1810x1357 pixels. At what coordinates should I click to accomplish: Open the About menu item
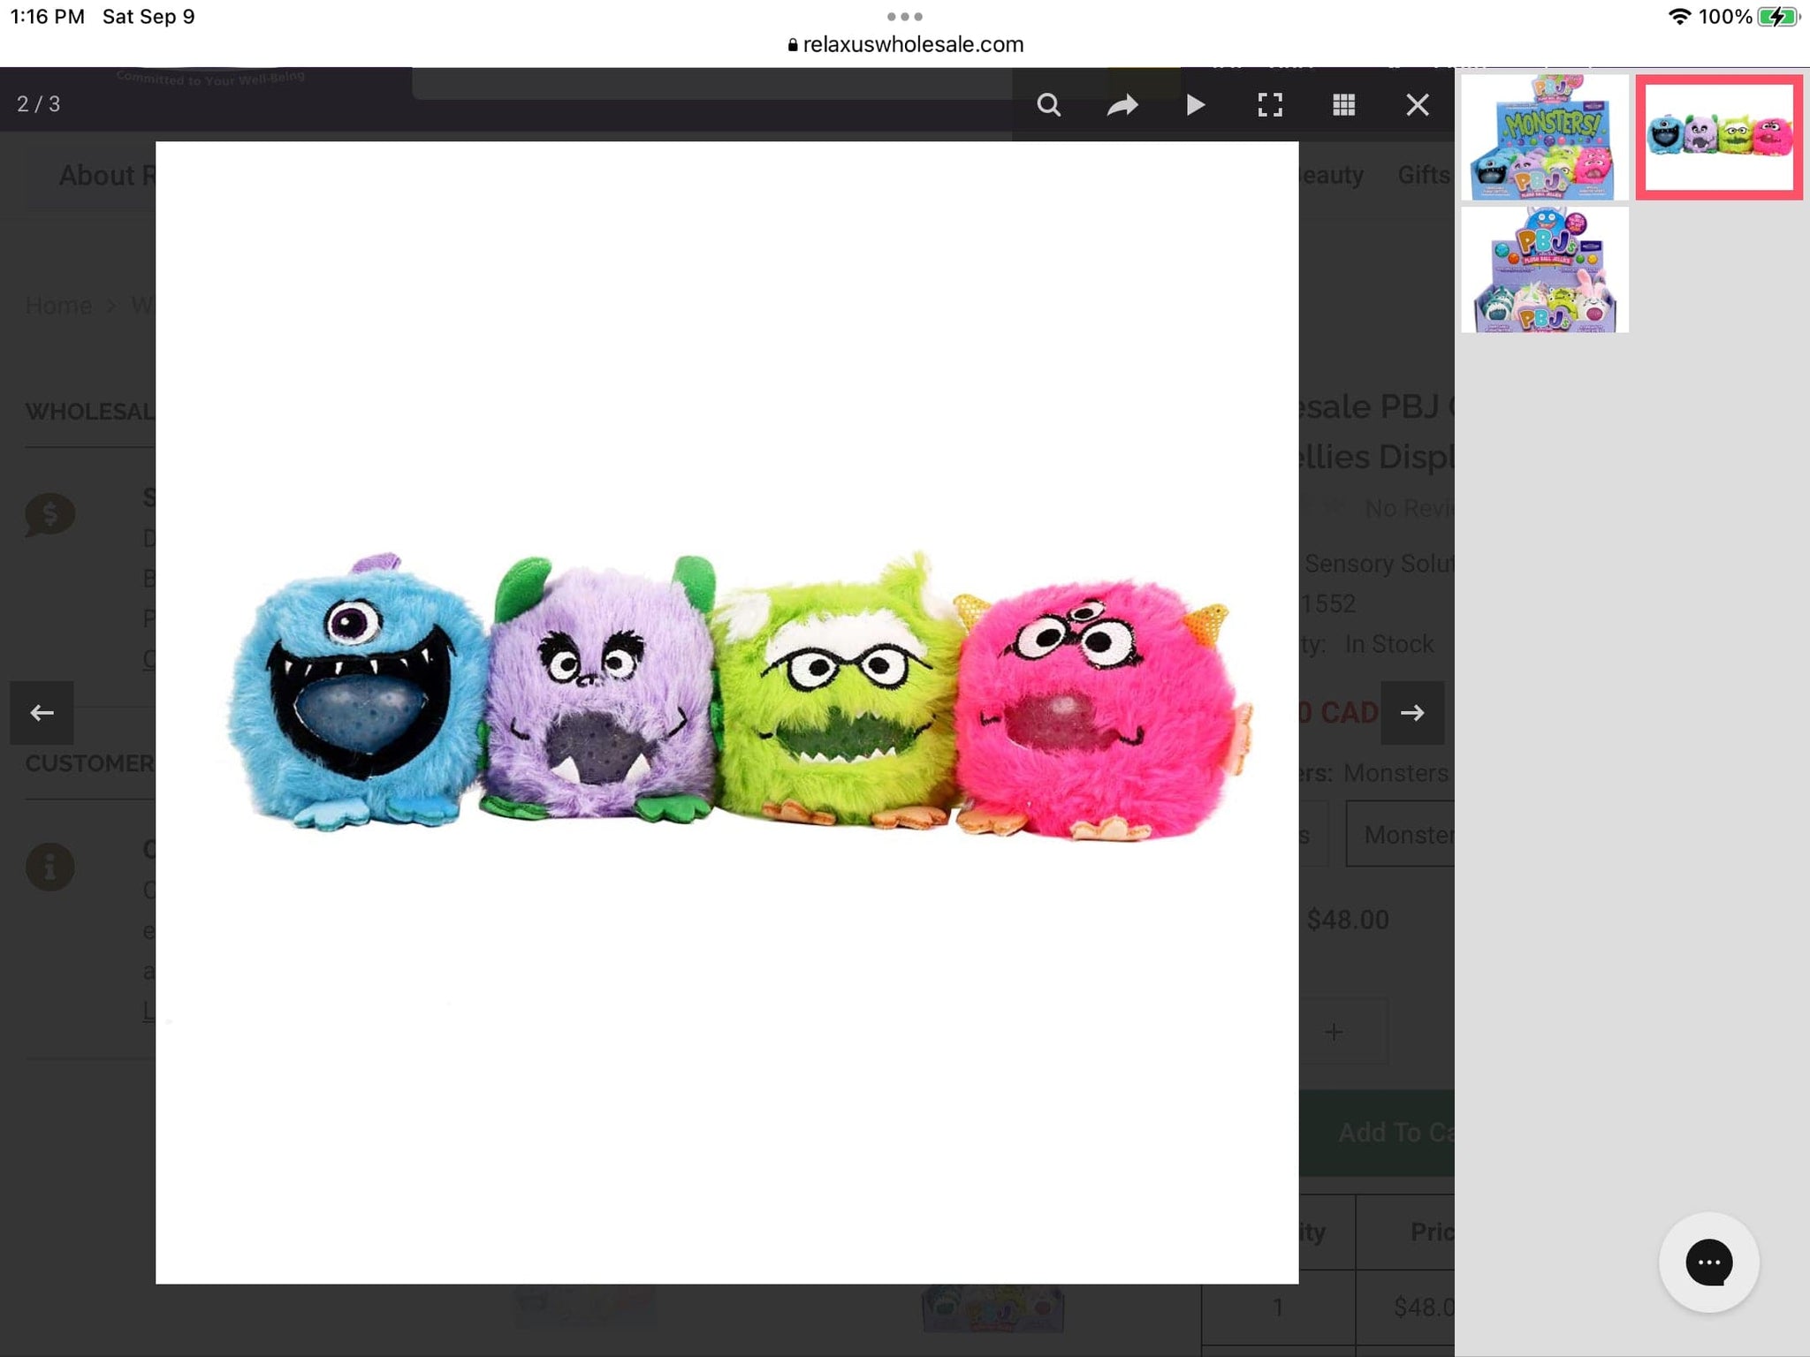(106, 175)
